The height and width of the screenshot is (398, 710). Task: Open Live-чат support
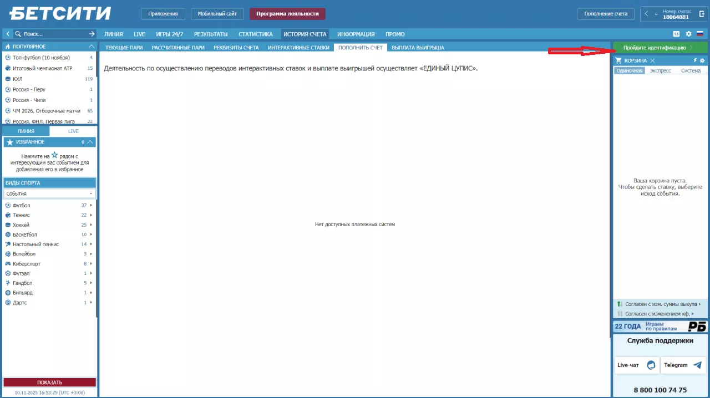point(636,365)
